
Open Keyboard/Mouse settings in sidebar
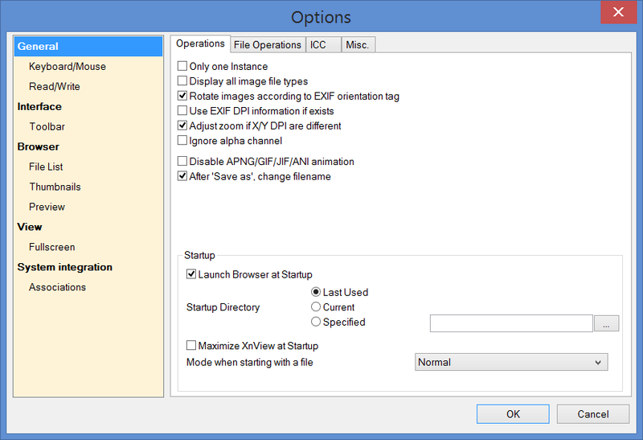(x=68, y=67)
